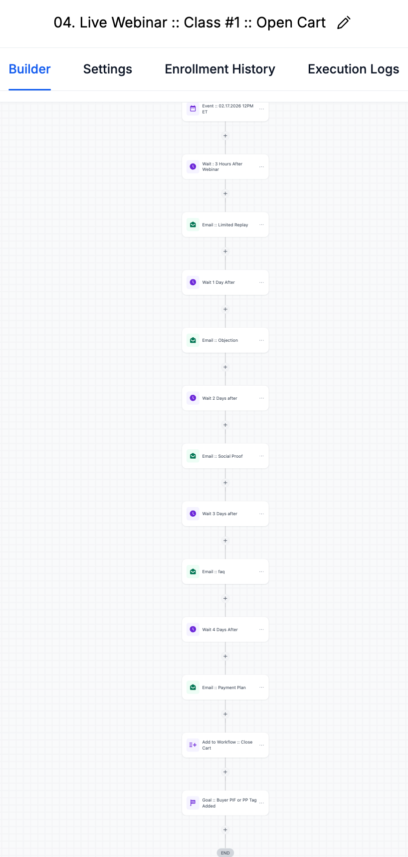Click the pencil icon to rename workflow
Viewport: 408px width, 857px height.
click(344, 23)
